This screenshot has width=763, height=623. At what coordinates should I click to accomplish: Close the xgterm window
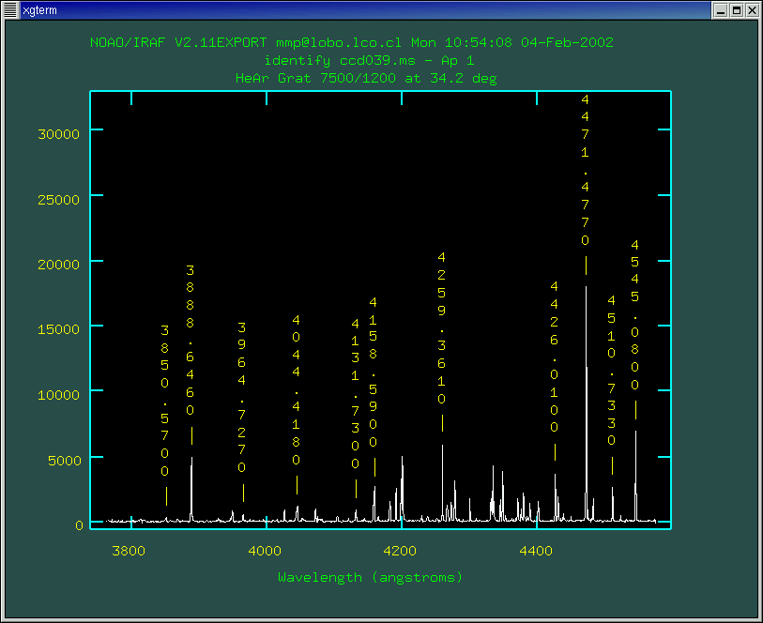(753, 10)
